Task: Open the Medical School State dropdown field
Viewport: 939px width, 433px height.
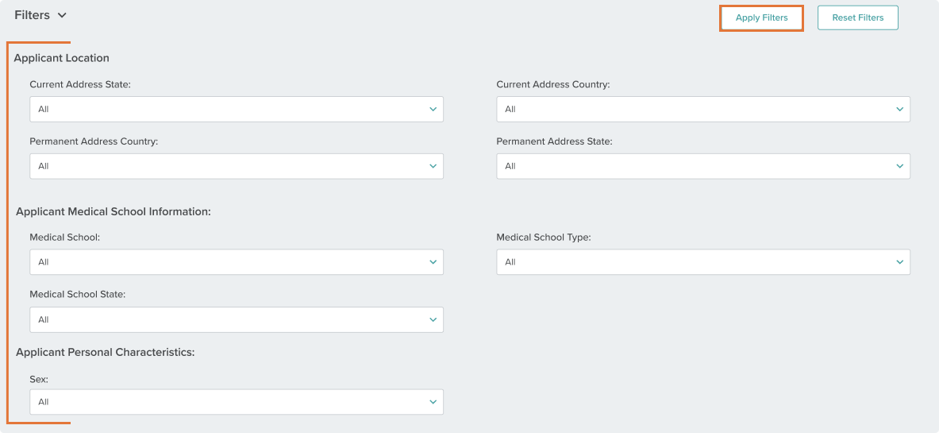Action: point(237,319)
